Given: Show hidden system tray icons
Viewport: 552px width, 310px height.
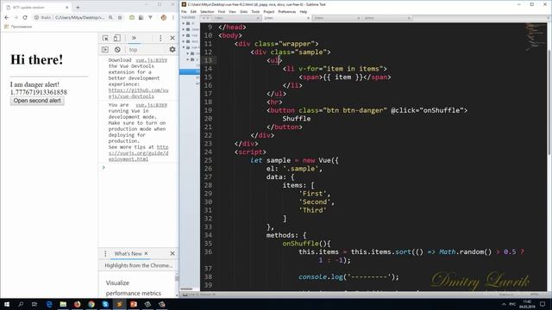Looking at the screenshot, I should pyautogui.click(x=504, y=304).
